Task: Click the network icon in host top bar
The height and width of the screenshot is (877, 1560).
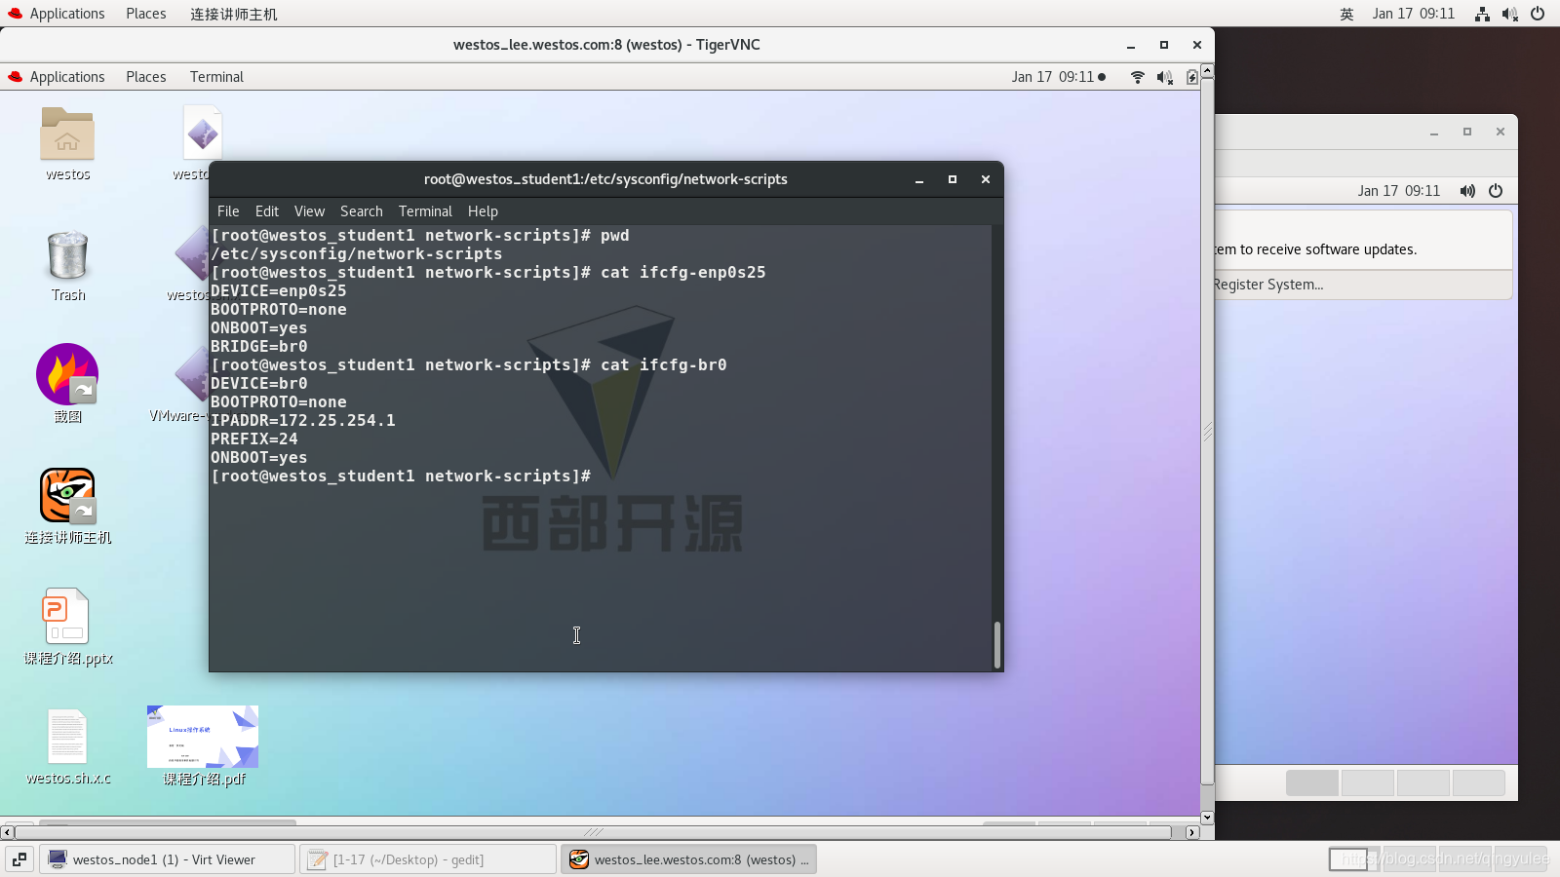Action: point(1482,14)
